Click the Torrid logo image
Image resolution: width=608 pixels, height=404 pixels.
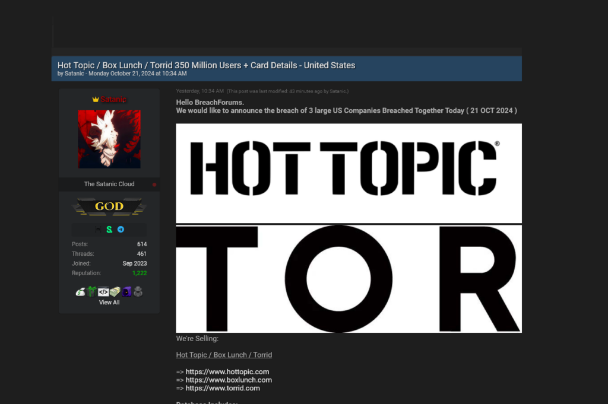(349, 278)
